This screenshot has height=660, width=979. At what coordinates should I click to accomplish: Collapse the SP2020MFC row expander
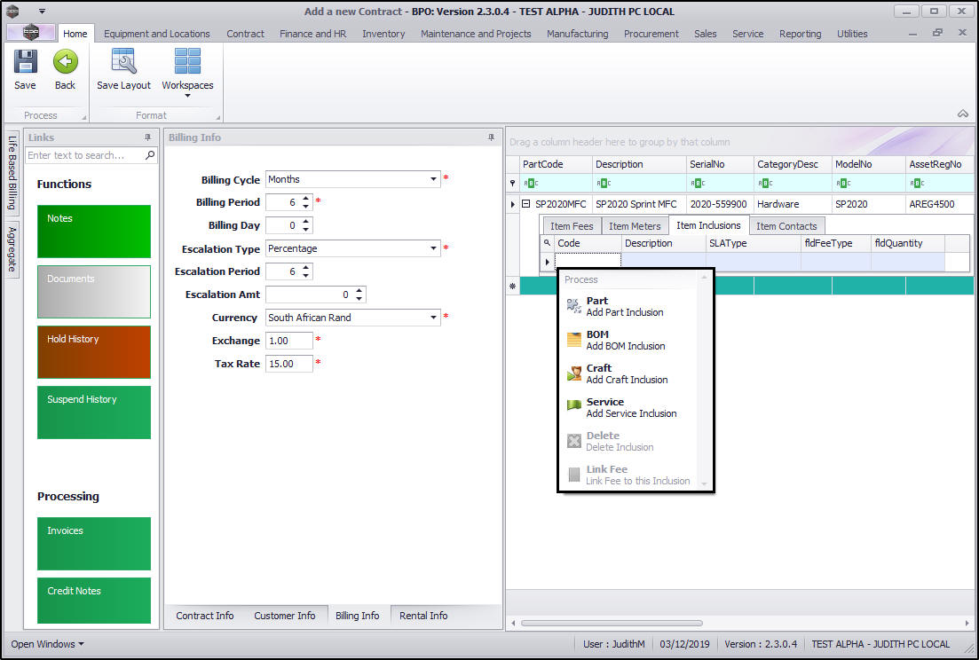coord(525,204)
